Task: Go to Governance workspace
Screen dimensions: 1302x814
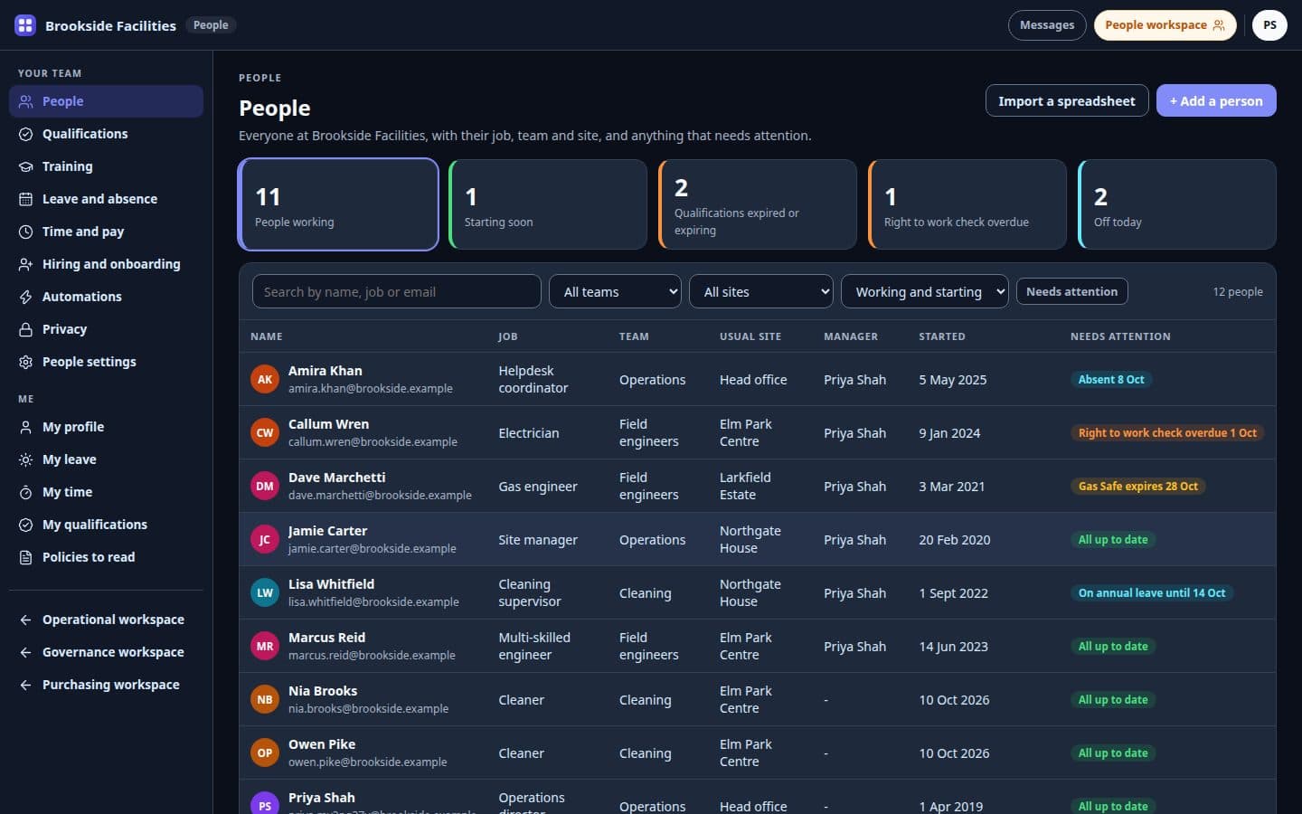Action: pos(106,652)
